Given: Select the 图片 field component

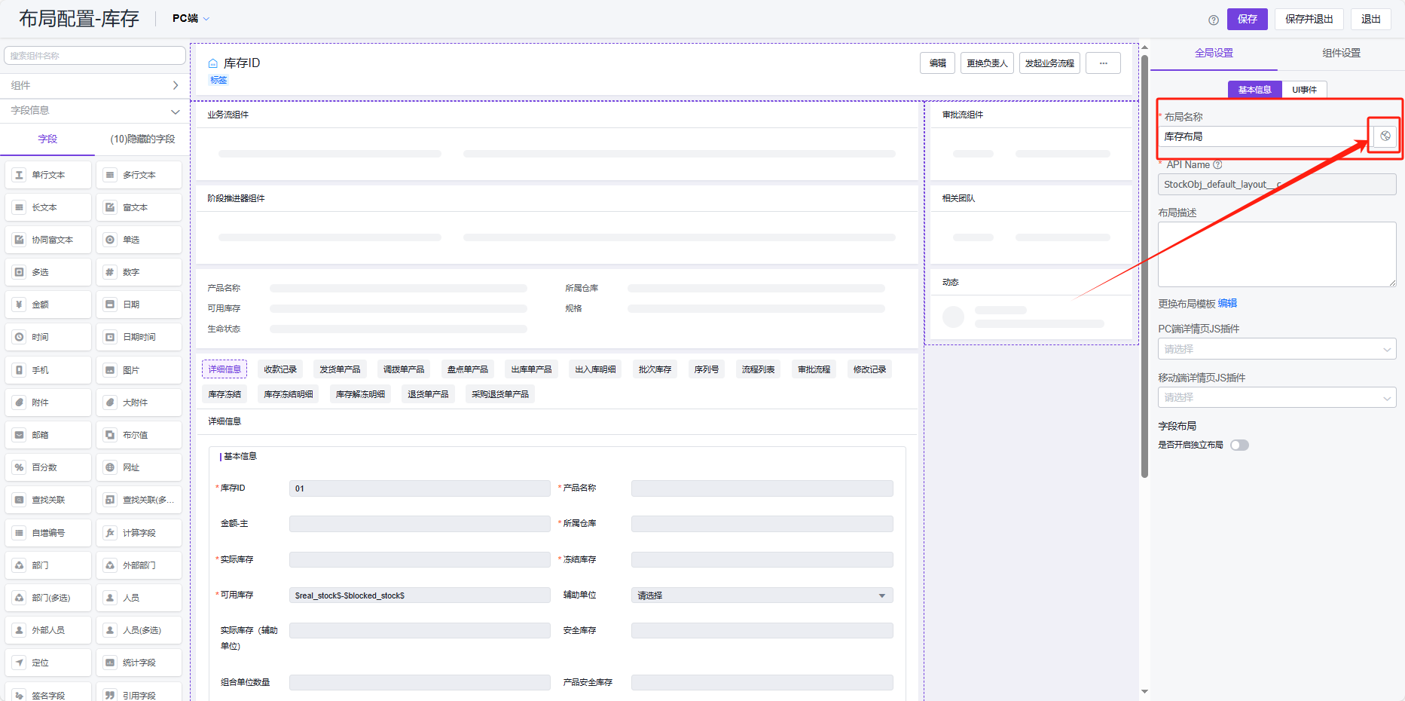Looking at the screenshot, I should coord(139,370).
